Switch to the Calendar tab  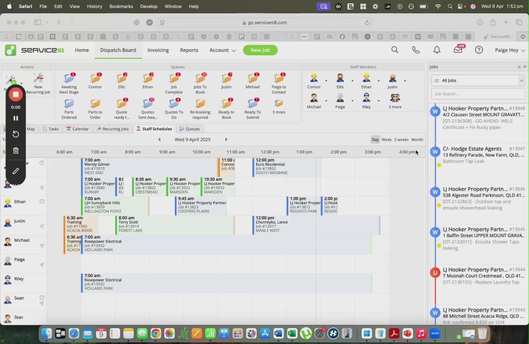point(78,129)
